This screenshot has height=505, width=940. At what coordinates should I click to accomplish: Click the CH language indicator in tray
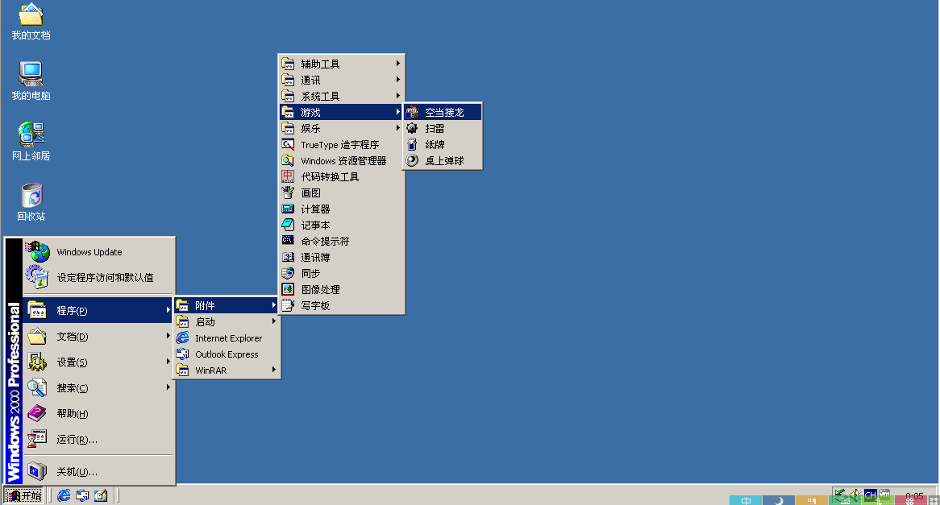tap(871, 495)
